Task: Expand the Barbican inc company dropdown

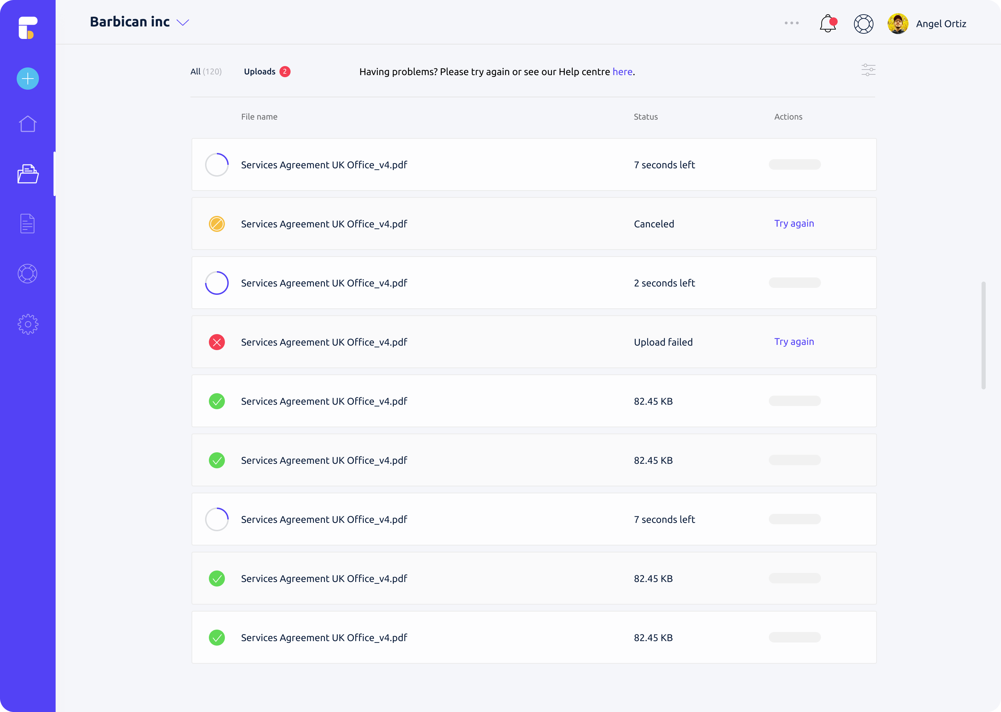Action: [183, 22]
